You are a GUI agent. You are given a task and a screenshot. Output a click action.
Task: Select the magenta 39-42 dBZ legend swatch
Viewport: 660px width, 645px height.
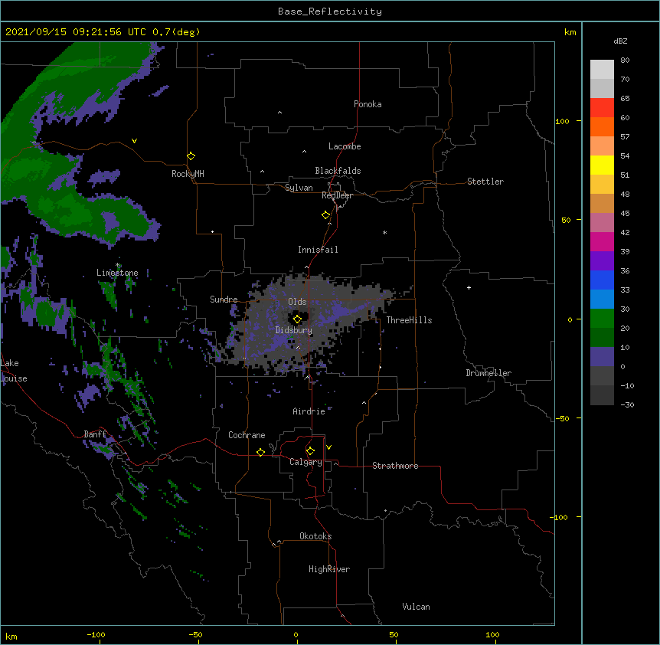[x=602, y=241]
